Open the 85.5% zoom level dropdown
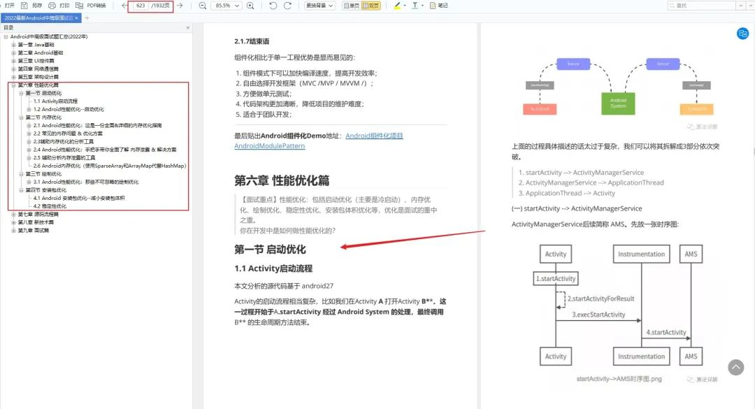 pos(226,6)
